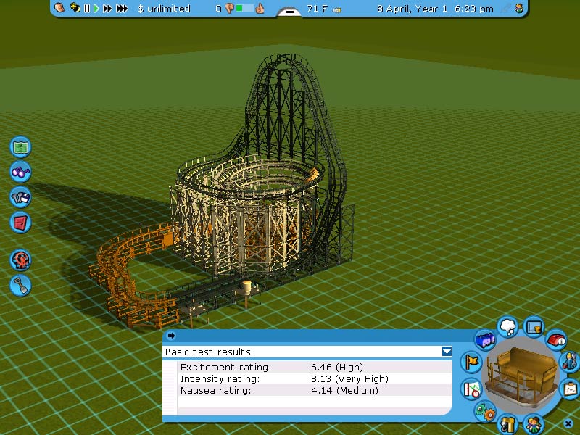Open the coaster train cars tab
Viewport: 580px width, 435px height.
485,339
